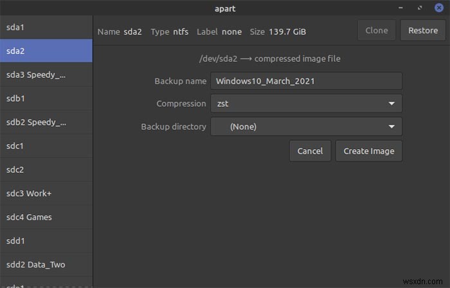This screenshot has width=450, height=288.
Task: Click the Label none value
Action: click(231, 32)
